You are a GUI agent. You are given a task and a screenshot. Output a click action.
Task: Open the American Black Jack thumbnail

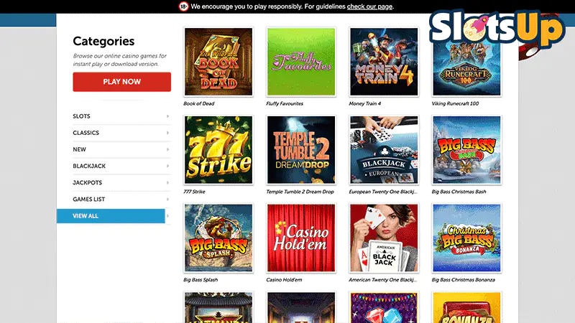coord(384,238)
